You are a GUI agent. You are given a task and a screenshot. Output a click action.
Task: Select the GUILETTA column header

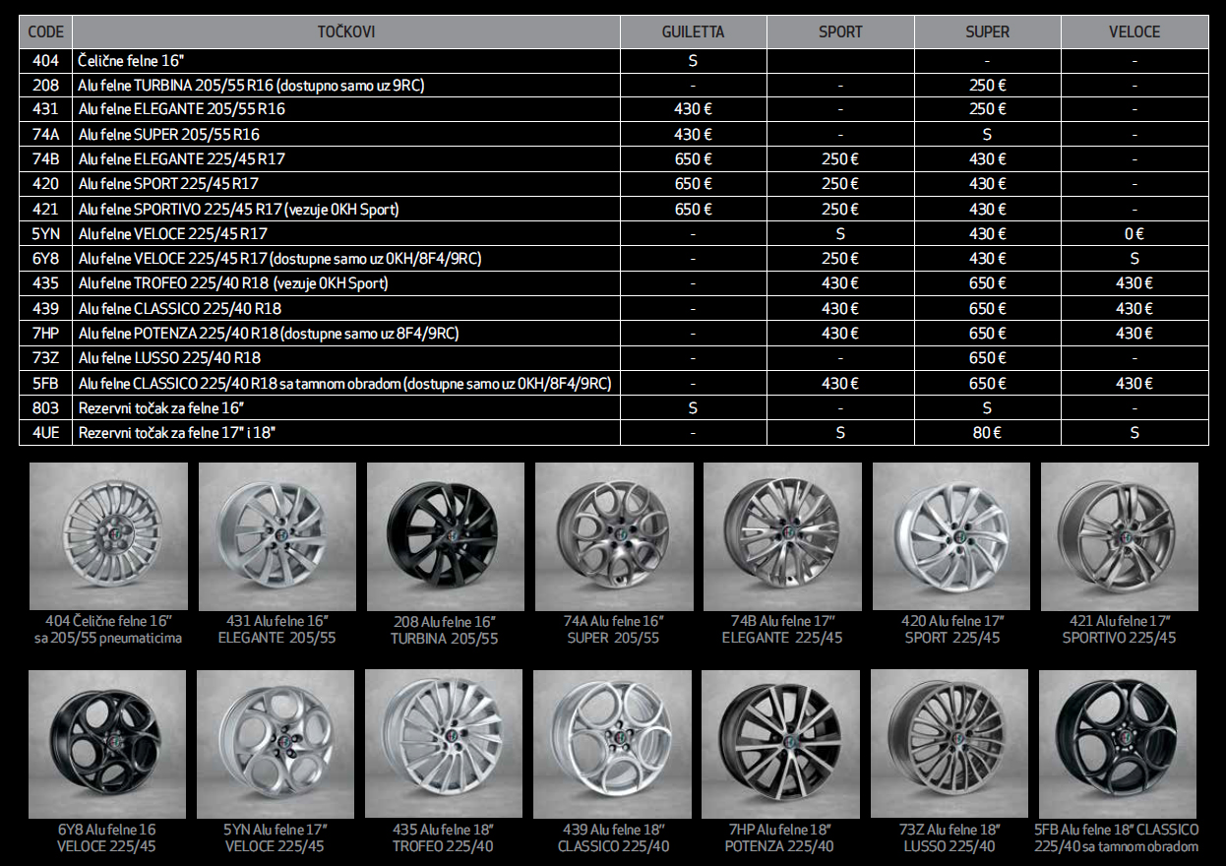pyautogui.click(x=693, y=31)
